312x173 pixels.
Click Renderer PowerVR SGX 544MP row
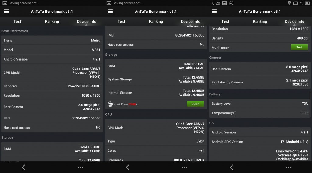52,86
